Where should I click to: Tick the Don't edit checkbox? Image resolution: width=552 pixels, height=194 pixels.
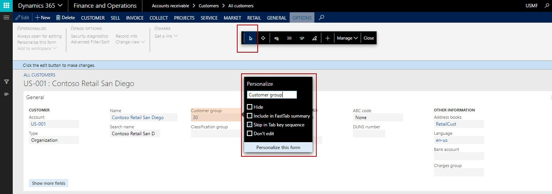coord(250,133)
